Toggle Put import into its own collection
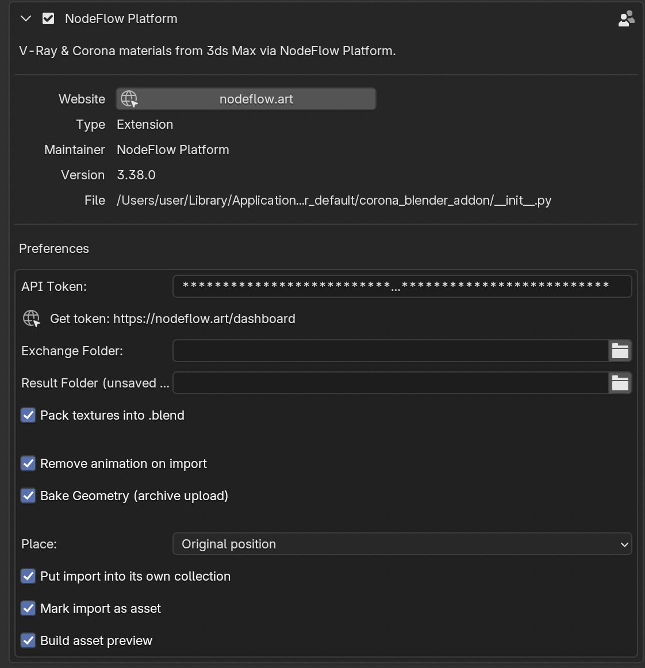Screen dimensions: 645x668 coord(29,576)
